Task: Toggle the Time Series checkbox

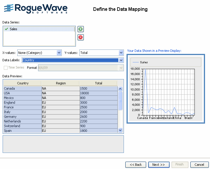Action: coord(6,68)
